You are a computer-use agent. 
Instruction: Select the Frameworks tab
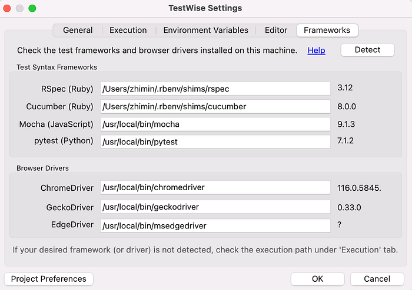click(x=327, y=31)
